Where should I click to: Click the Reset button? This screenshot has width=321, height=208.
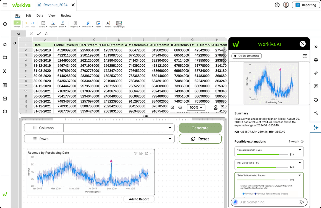click(x=200, y=139)
